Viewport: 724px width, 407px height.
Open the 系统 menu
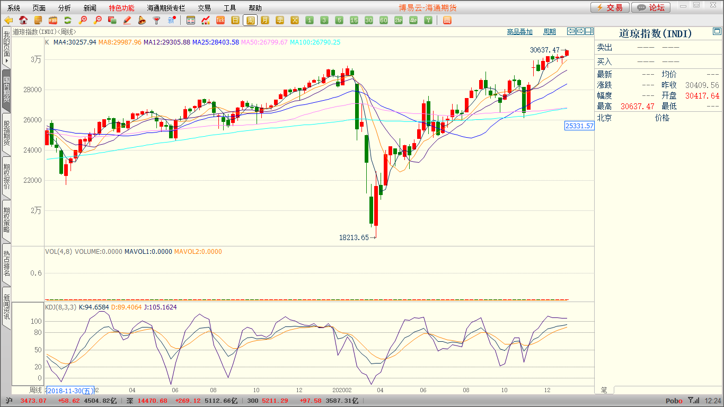tap(14, 8)
